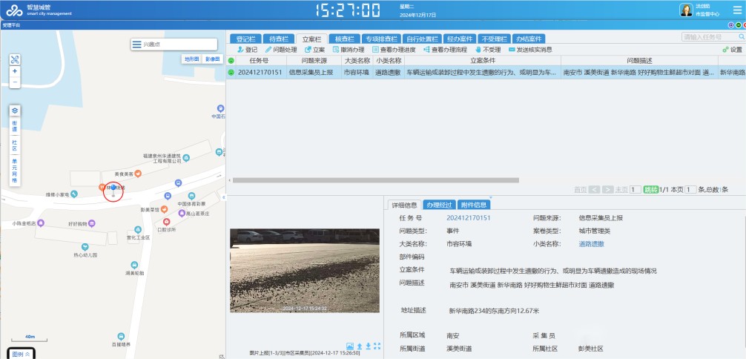Open the map layers icon
The image size is (746, 359).
click(x=15, y=111)
